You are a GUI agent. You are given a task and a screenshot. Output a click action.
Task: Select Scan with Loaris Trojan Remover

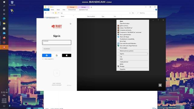(133, 46)
